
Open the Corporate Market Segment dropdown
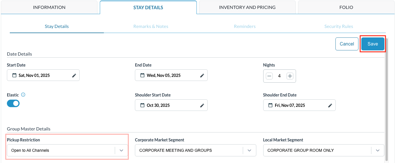pyautogui.click(x=249, y=150)
